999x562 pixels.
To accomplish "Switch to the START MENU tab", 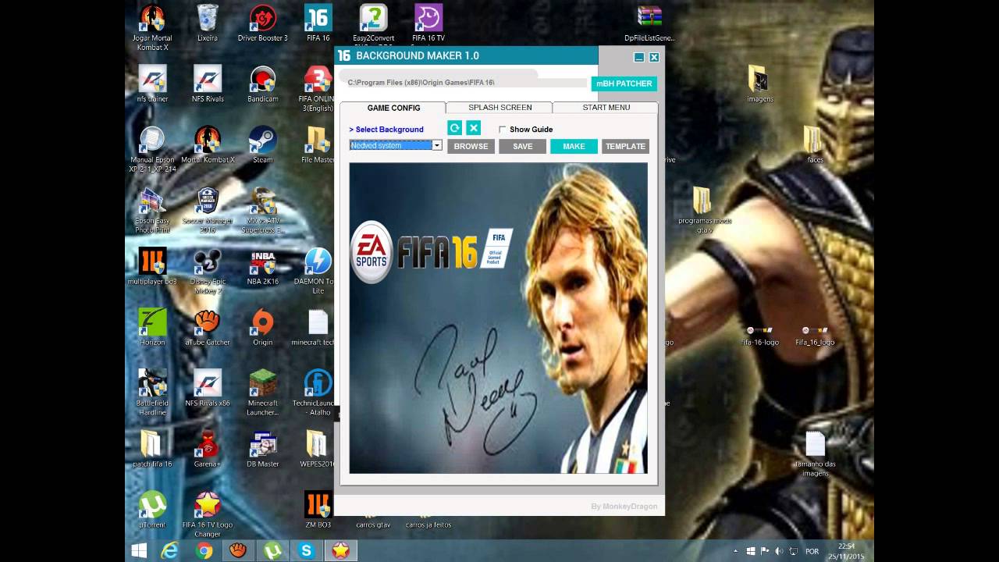I will (x=606, y=108).
